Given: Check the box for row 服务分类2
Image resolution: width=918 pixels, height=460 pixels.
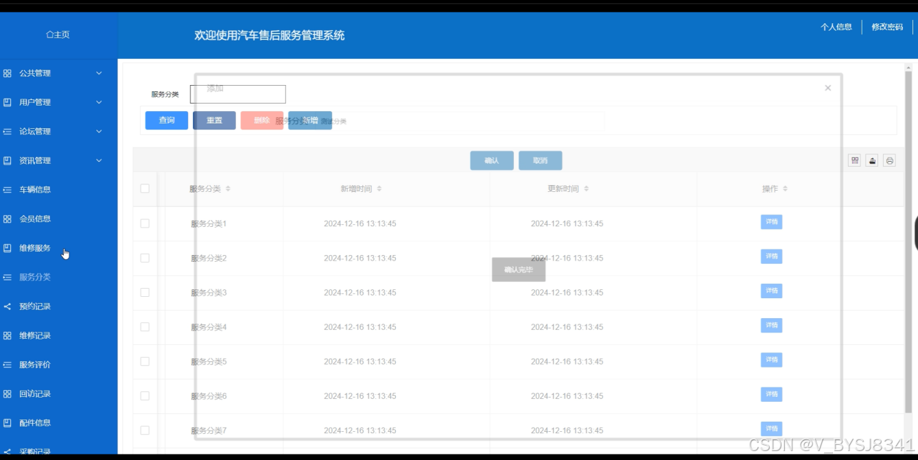Looking at the screenshot, I should [145, 258].
